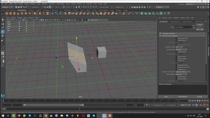
Task: Activate the Rotate tool in the toolbox
Action: (3, 36)
